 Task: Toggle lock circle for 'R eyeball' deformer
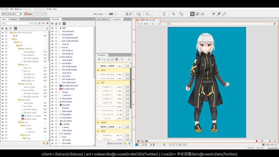56,105
